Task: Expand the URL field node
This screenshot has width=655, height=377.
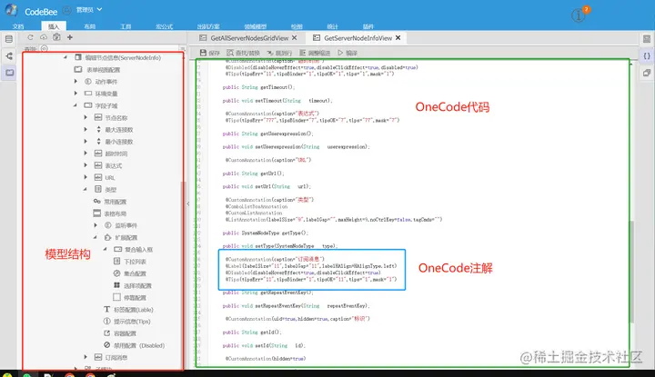Action: point(86,177)
